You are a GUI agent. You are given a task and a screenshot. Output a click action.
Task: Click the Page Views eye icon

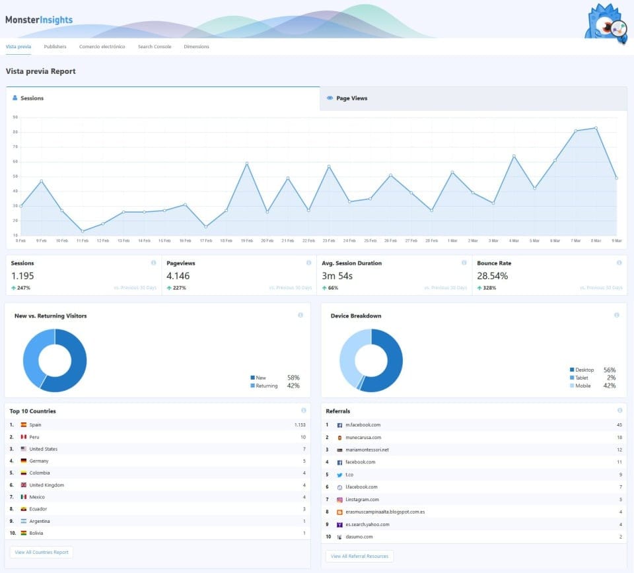click(x=330, y=98)
